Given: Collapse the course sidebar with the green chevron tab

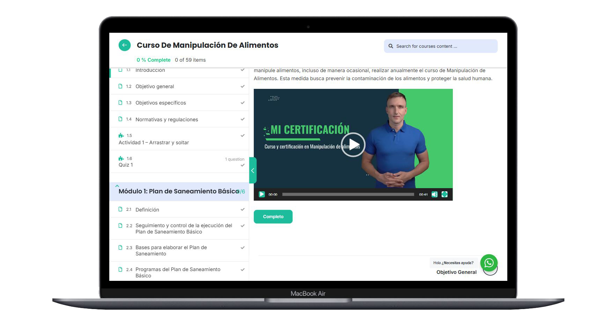Looking at the screenshot, I should [x=253, y=170].
